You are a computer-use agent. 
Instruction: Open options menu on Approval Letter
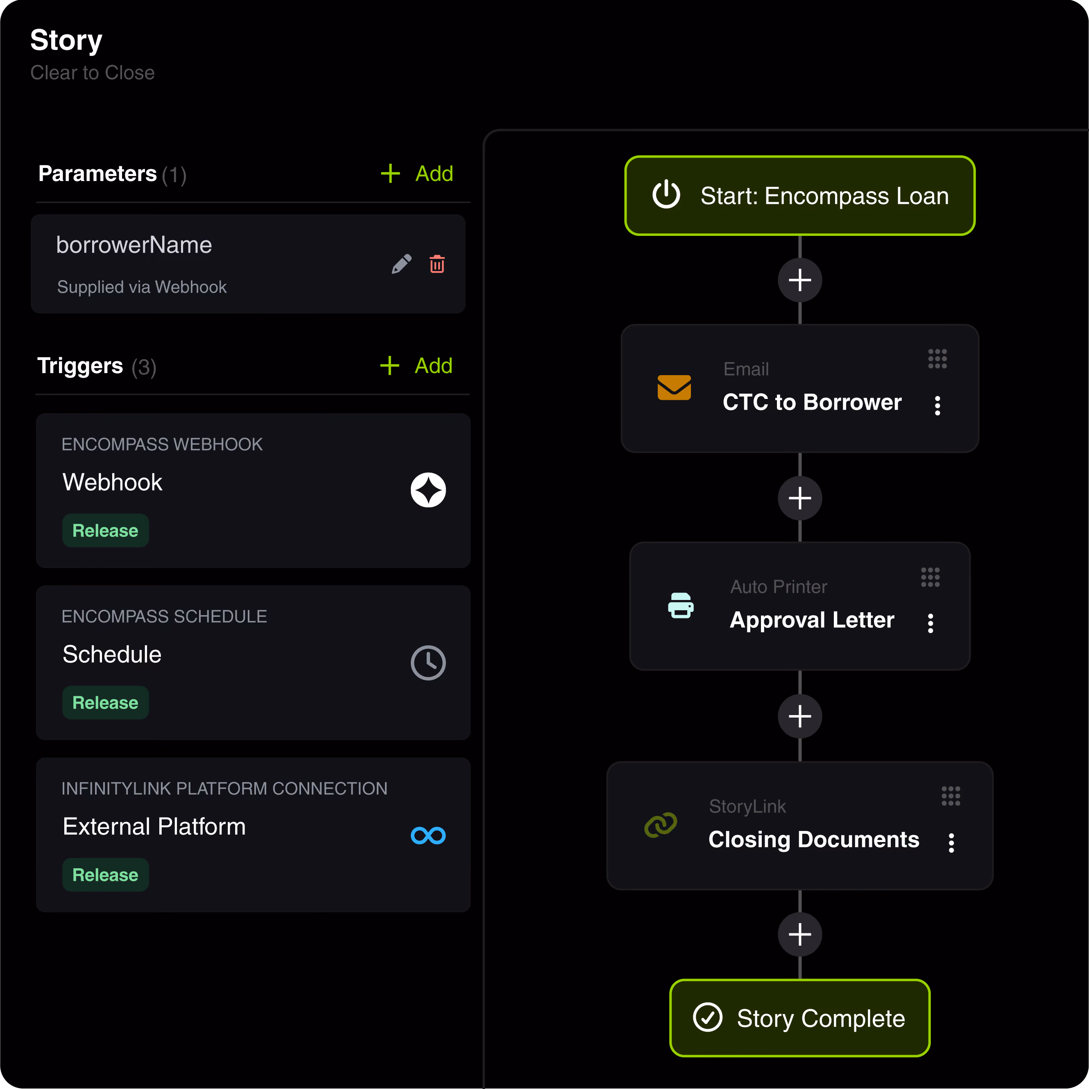point(931,623)
